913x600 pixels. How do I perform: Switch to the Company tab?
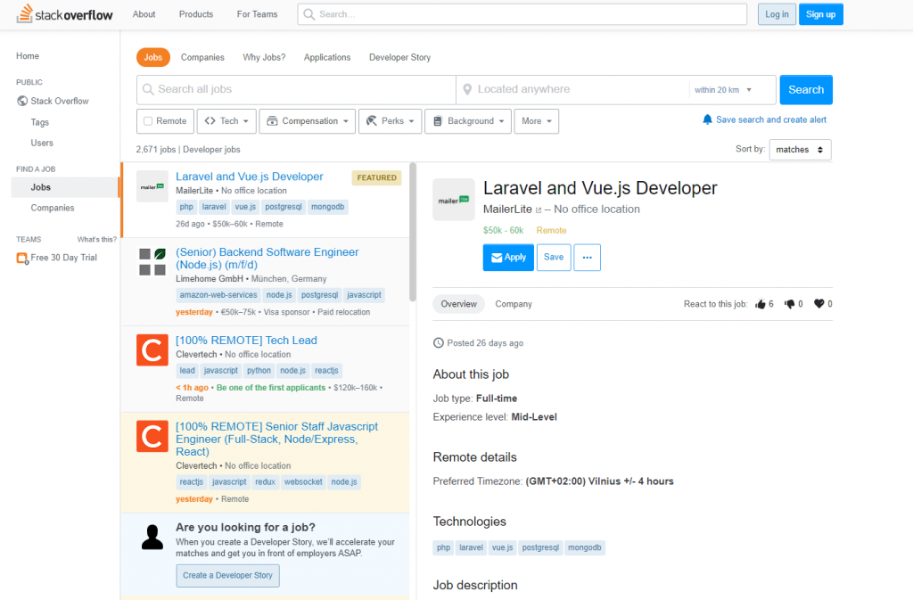coord(514,303)
